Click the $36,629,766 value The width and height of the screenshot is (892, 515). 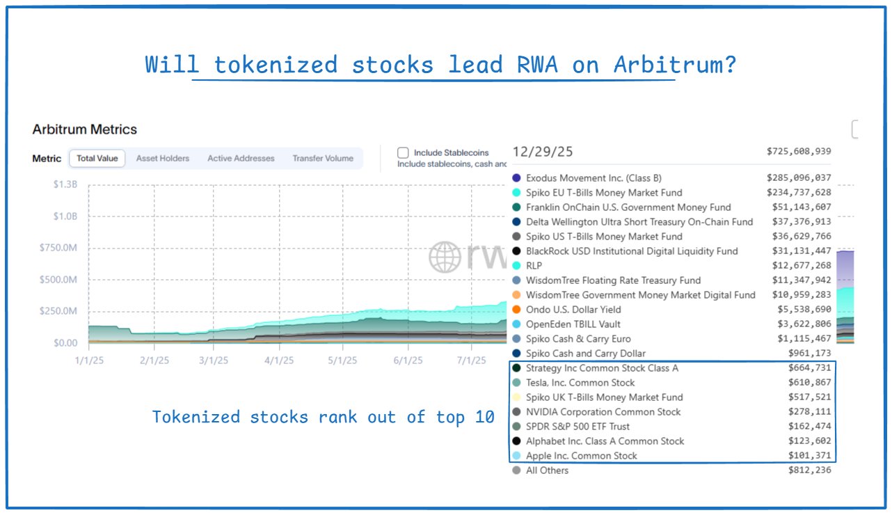[x=802, y=237]
